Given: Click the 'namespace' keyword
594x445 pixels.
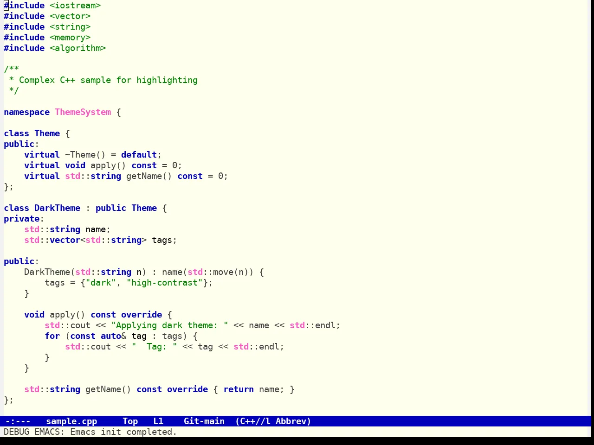Looking at the screenshot, I should coord(26,112).
